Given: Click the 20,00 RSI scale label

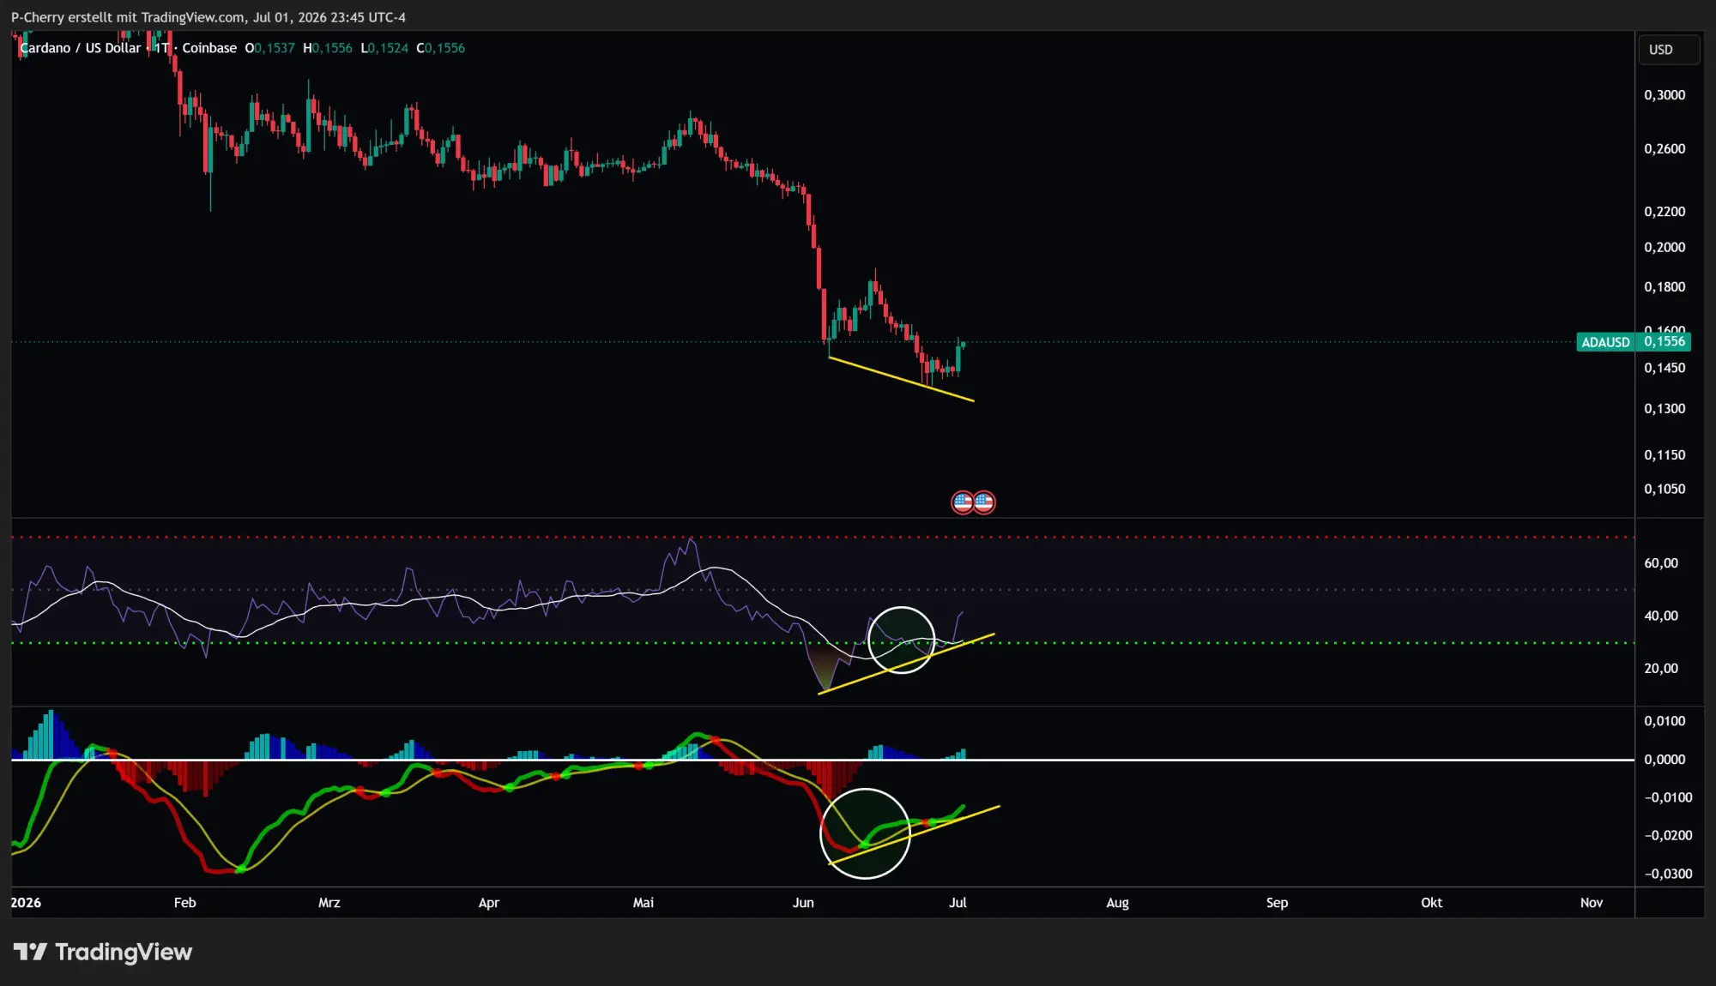Looking at the screenshot, I should click(1661, 669).
